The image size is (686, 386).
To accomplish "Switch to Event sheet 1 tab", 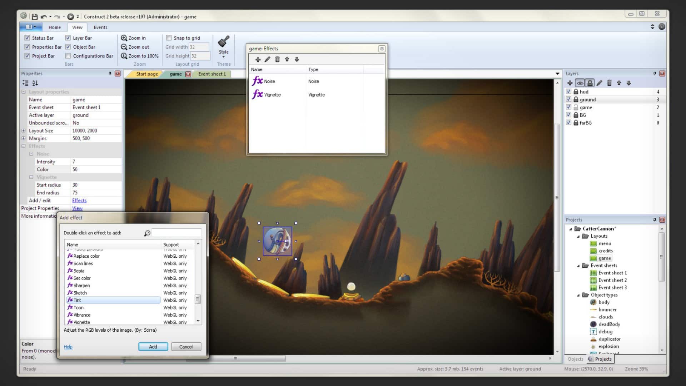I will tap(212, 74).
